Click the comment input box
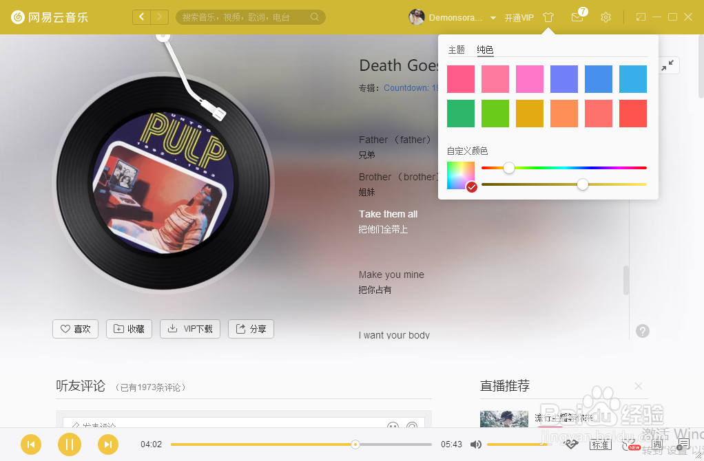 (244, 422)
